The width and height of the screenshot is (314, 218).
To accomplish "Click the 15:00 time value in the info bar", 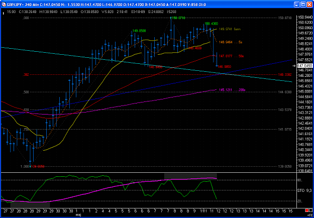I will (11, 12).
